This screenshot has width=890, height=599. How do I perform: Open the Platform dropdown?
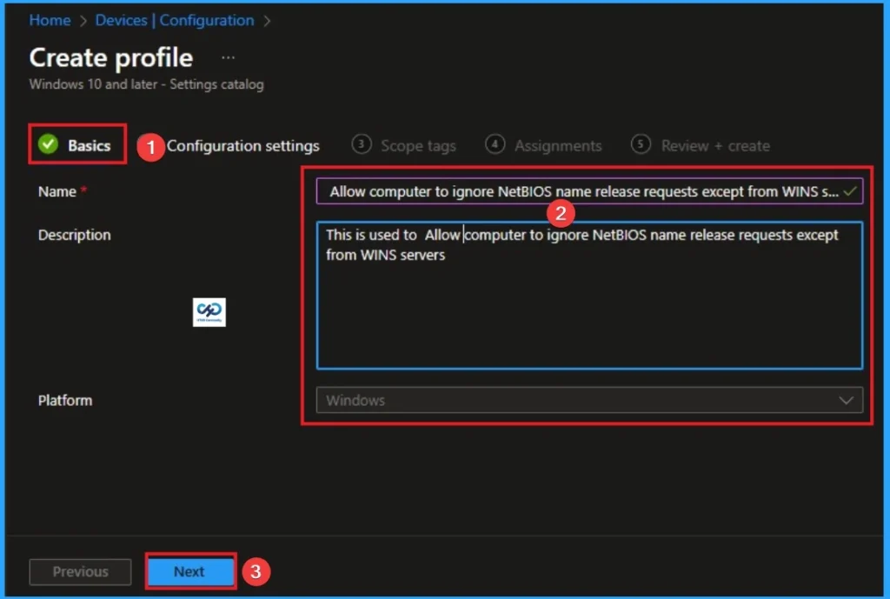846,400
